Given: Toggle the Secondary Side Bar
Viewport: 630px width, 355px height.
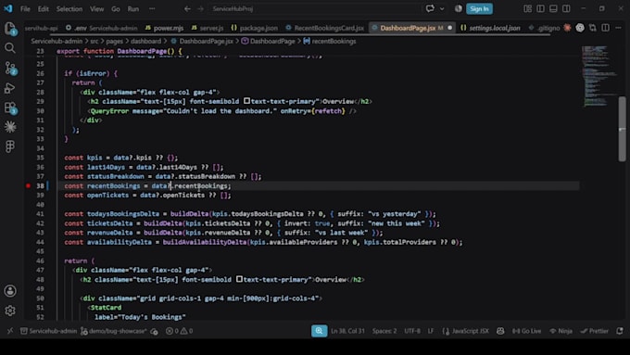Looking at the screenshot, I should pos(566,8).
